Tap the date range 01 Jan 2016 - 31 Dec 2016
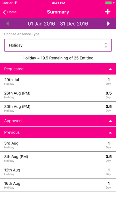The image size is (116, 207). tap(58, 23)
